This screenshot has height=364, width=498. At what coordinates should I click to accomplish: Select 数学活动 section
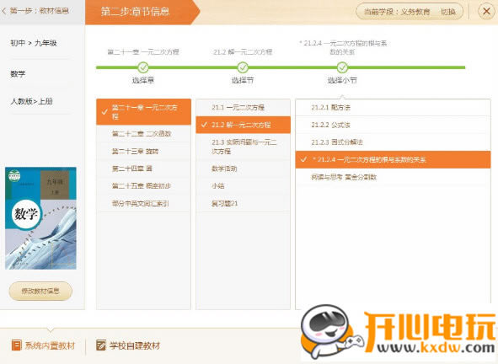pos(243,169)
